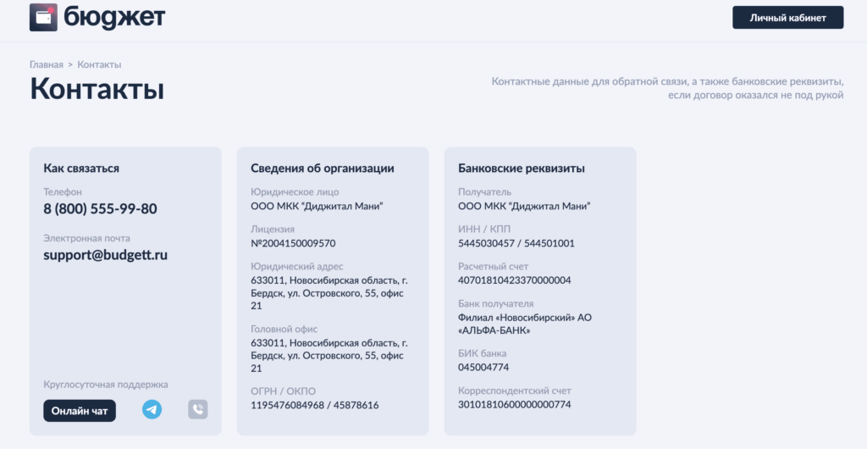Viewport: 867px width, 449px height.
Task: Click the support@budgett.ru email address
Action: pos(106,254)
